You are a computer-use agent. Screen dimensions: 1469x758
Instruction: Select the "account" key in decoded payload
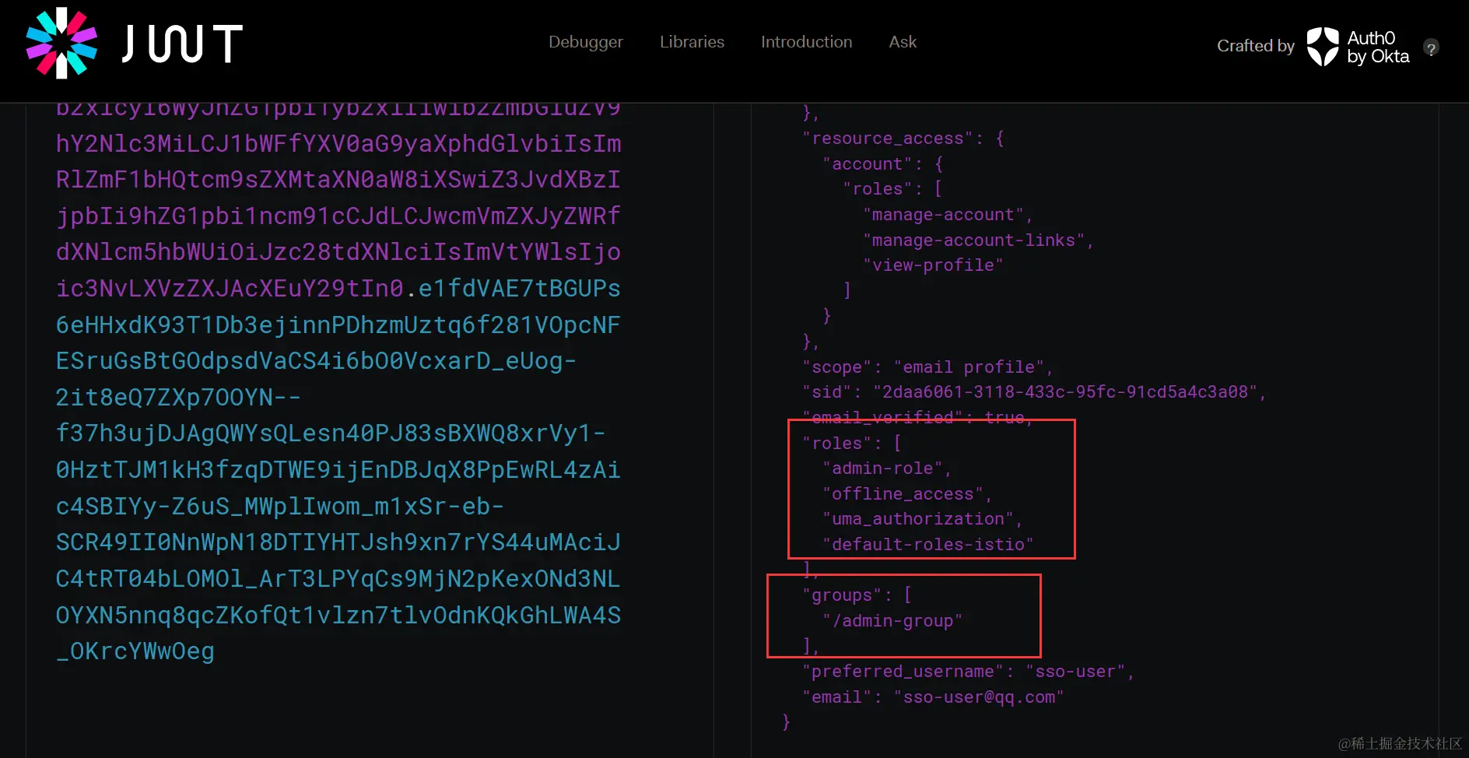[867, 164]
